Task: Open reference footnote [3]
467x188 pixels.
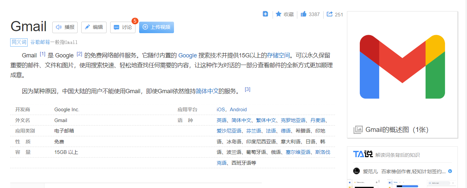Action: (x=248, y=89)
